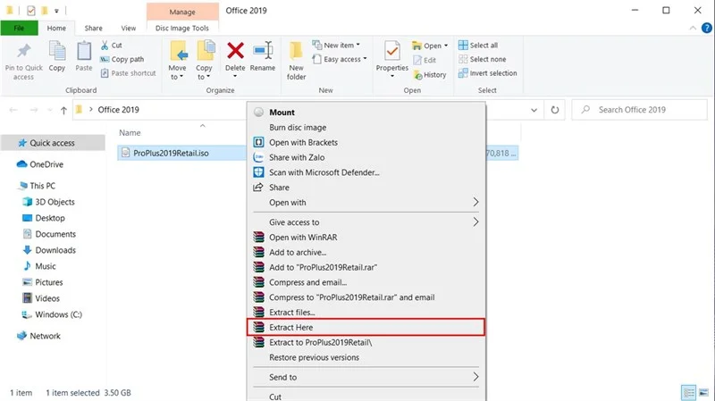Click the Paste ribbon icon
This screenshot has width=715, height=401.
(84, 51)
